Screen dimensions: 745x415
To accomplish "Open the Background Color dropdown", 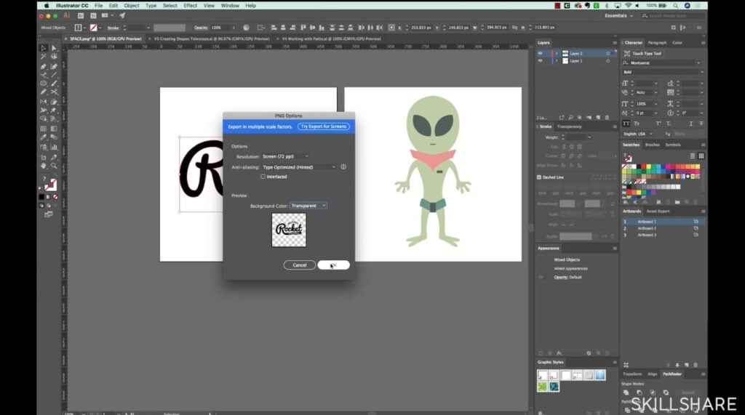I will [308, 206].
